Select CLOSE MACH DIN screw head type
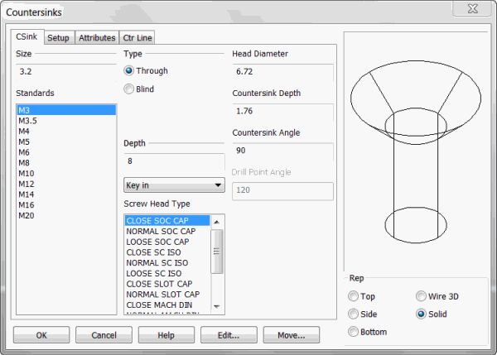The height and width of the screenshot is (355, 497). [167, 305]
